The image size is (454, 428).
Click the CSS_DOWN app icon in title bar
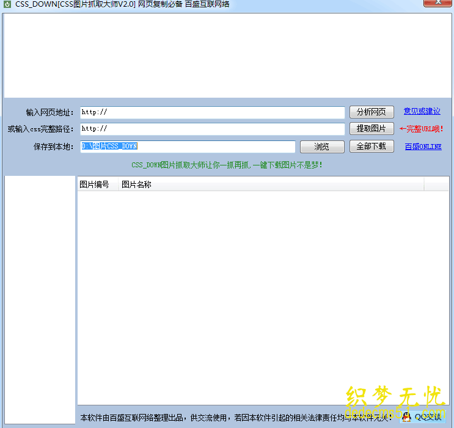(x=7, y=4)
